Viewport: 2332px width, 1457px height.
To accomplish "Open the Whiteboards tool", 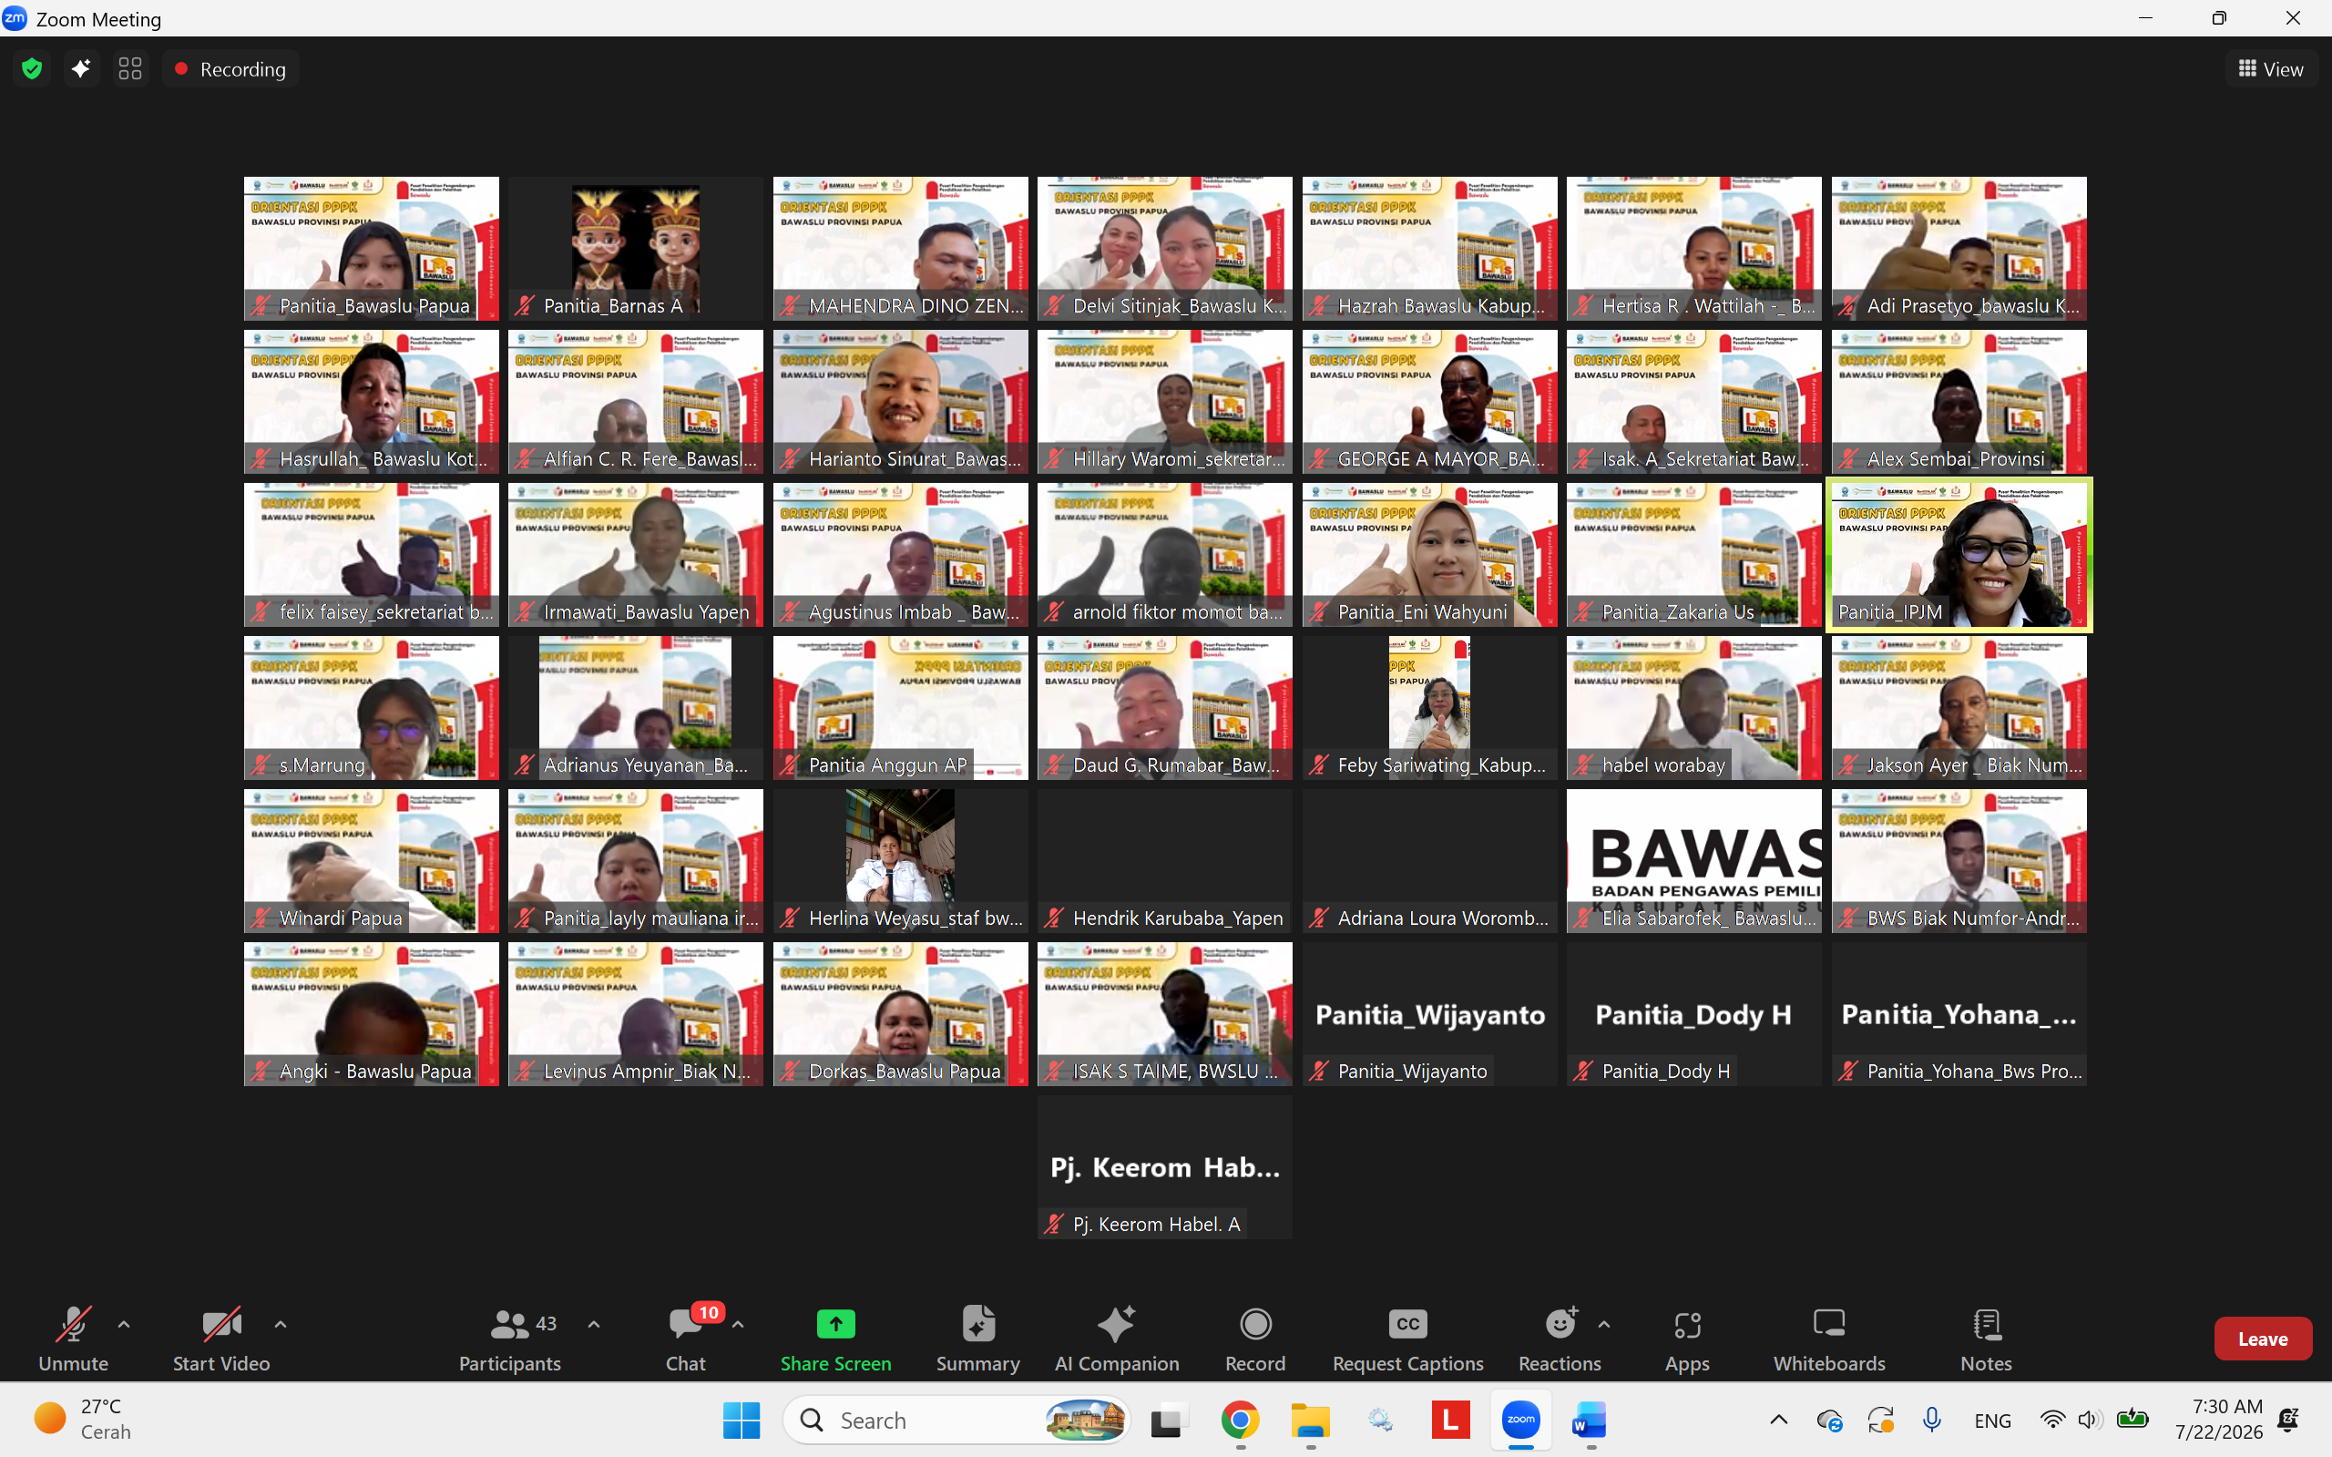I will point(1829,1339).
